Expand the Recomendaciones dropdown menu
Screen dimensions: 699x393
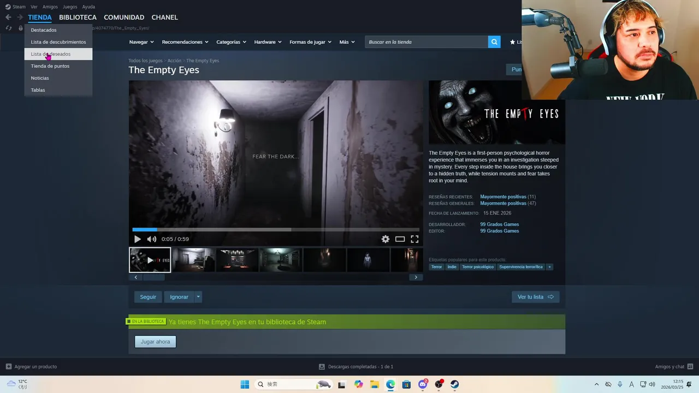point(185,42)
